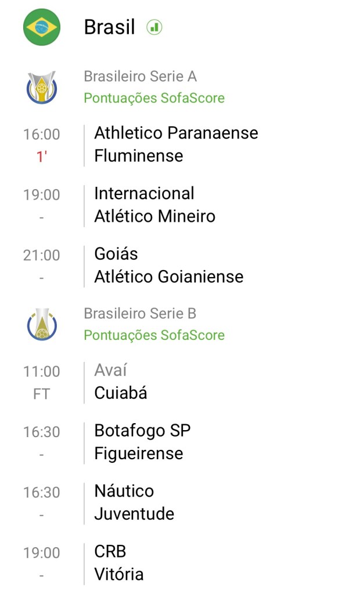Open the green standings icon beside Brasil
Image resolution: width=349 pixels, height=596 pixels.
154,27
